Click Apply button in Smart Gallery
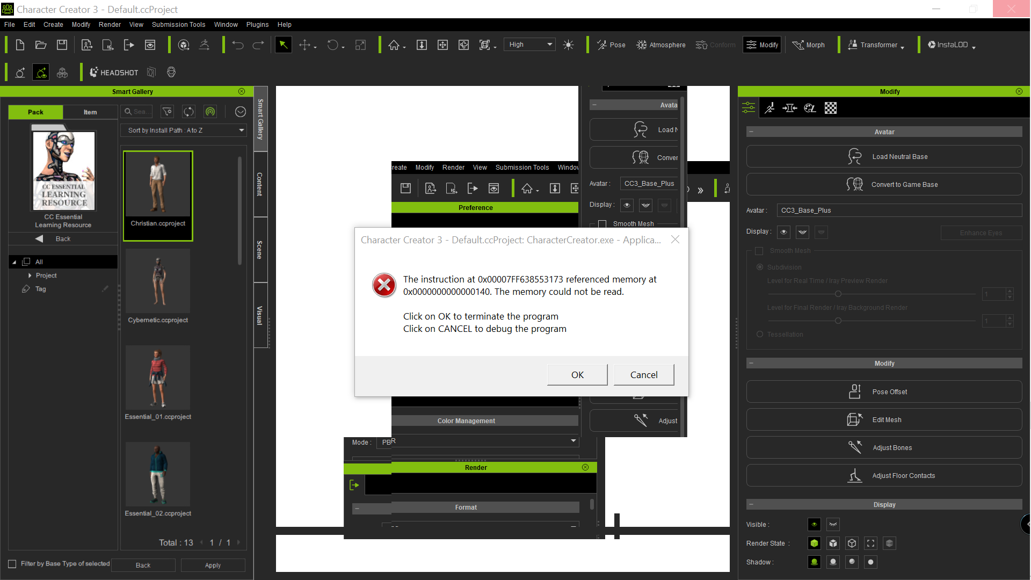The height and width of the screenshot is (580, 1031). pos(213,565)
